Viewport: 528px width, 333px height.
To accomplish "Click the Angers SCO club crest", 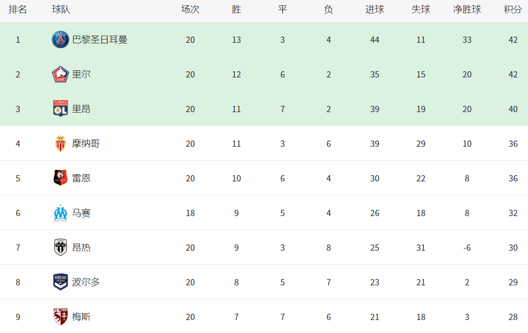I will (61, 248).
